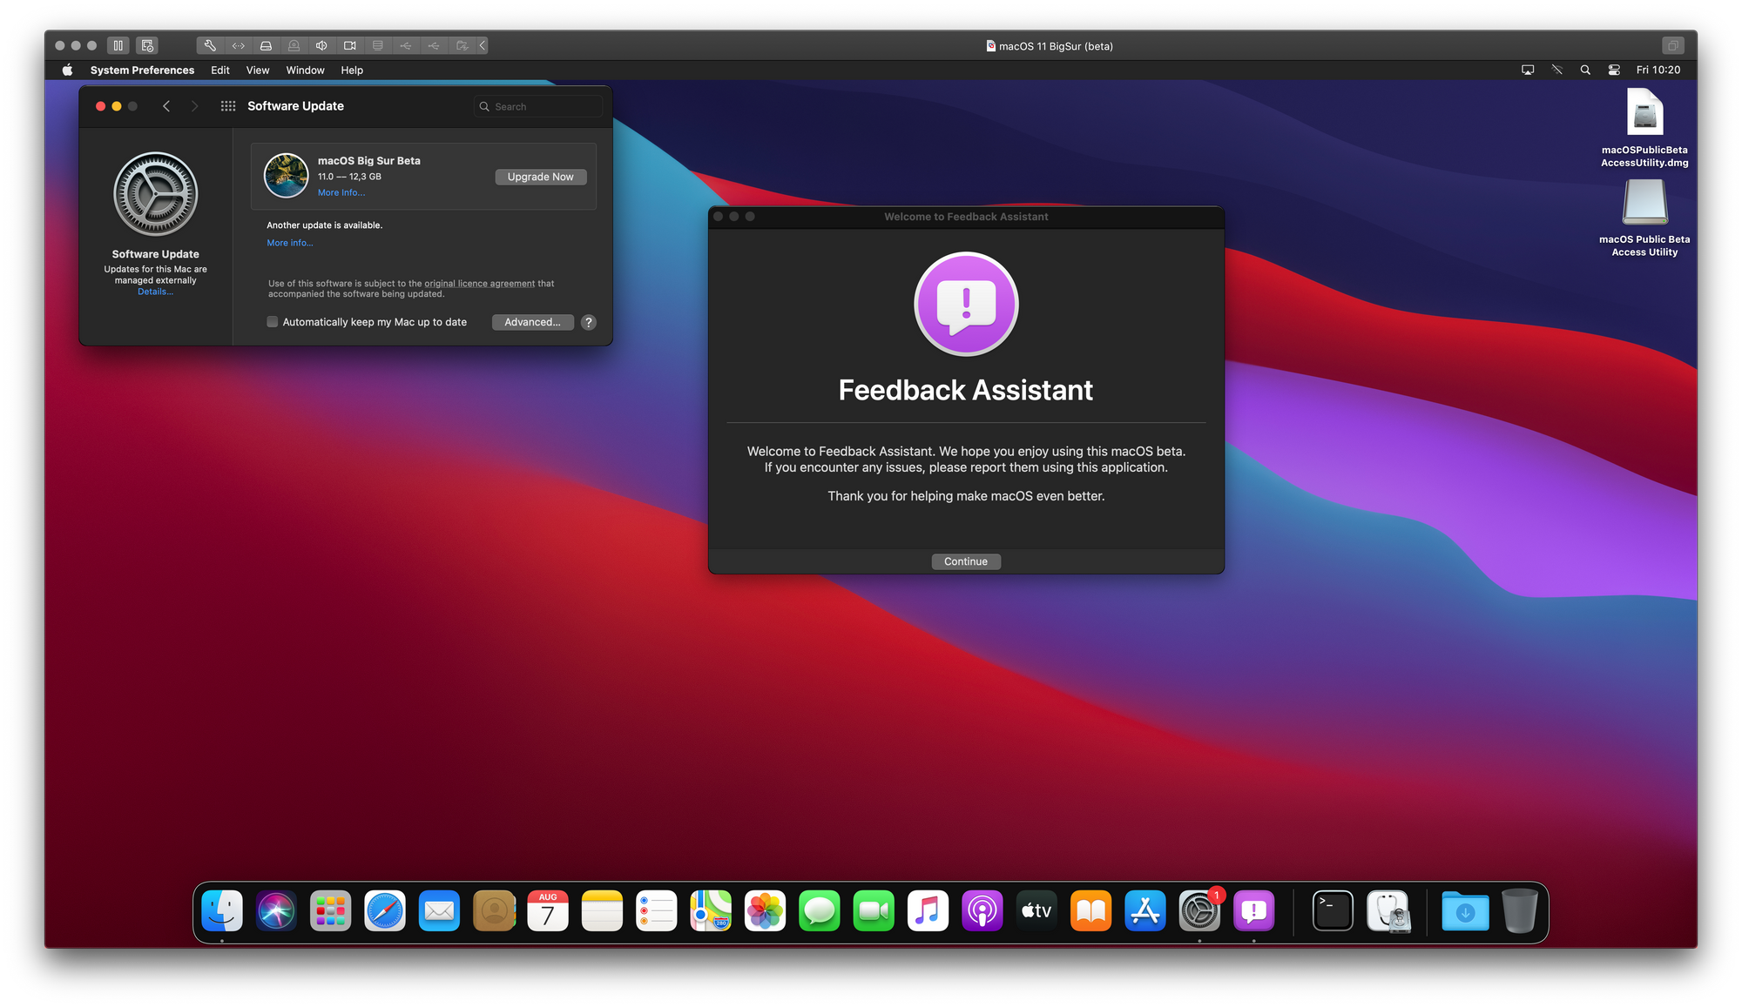Open the Trash in the Dock
The height and width of the screenshot is (1007, 1742).
pyautogui.click(x=1519, y=911)
